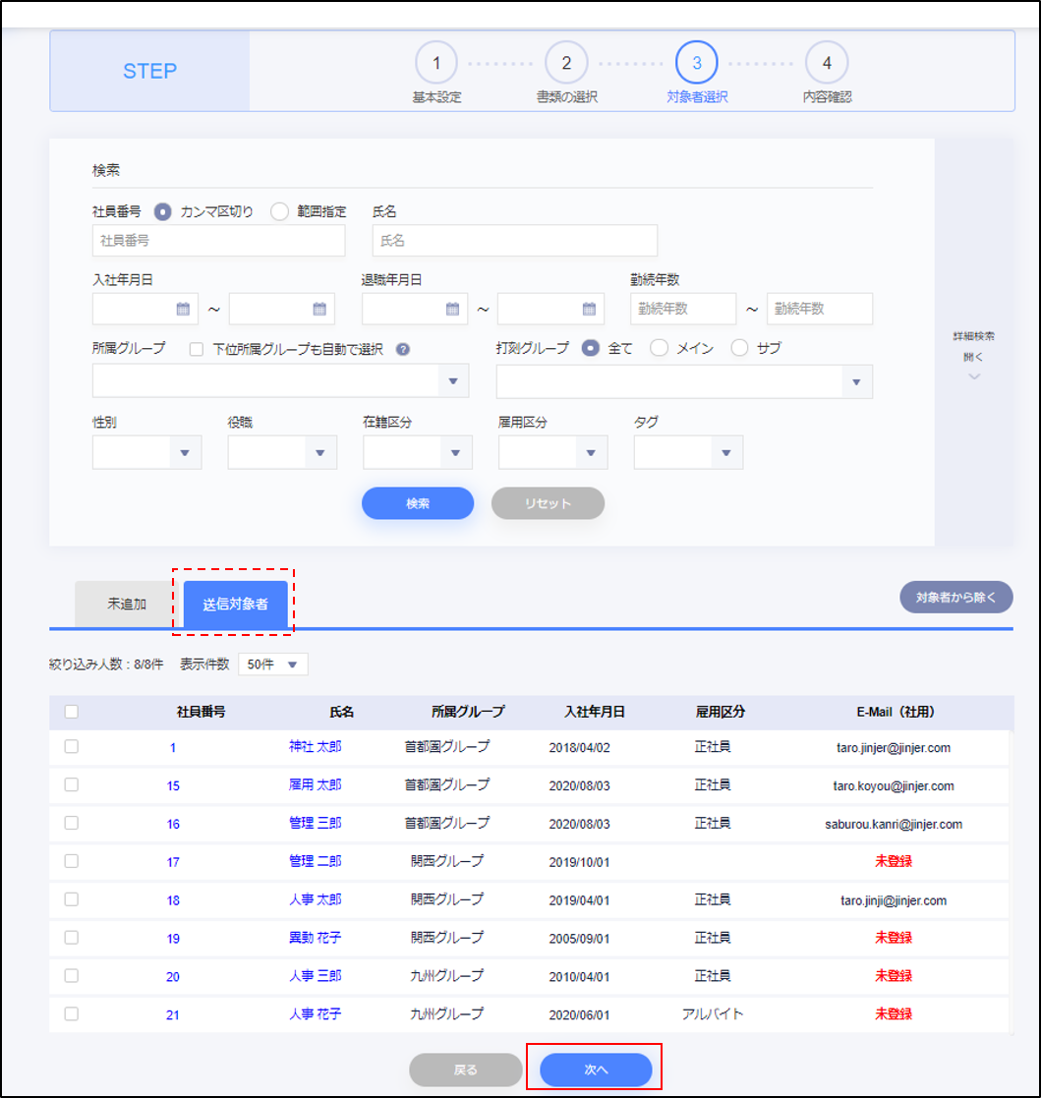Focus the first 勤続年数 input field
1041x1098 pixels.
point(683,309)
